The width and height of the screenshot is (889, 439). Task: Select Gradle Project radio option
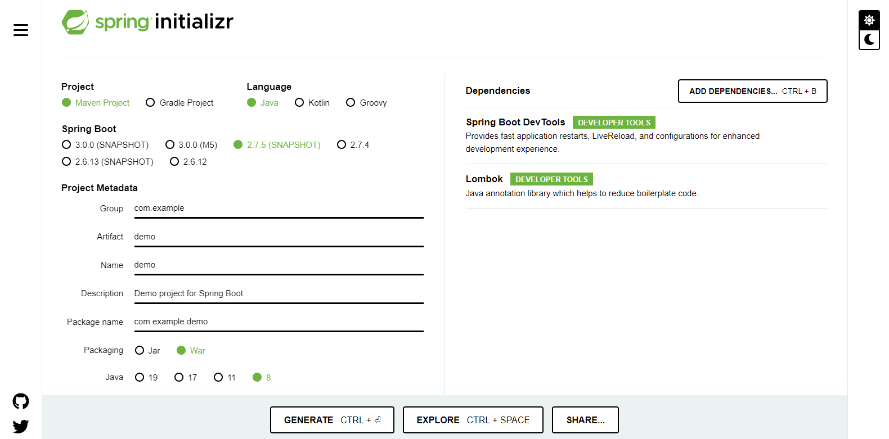179,102
